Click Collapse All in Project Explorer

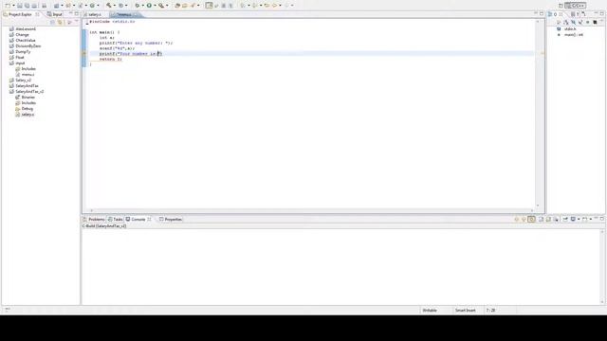[x=52, y=22]
